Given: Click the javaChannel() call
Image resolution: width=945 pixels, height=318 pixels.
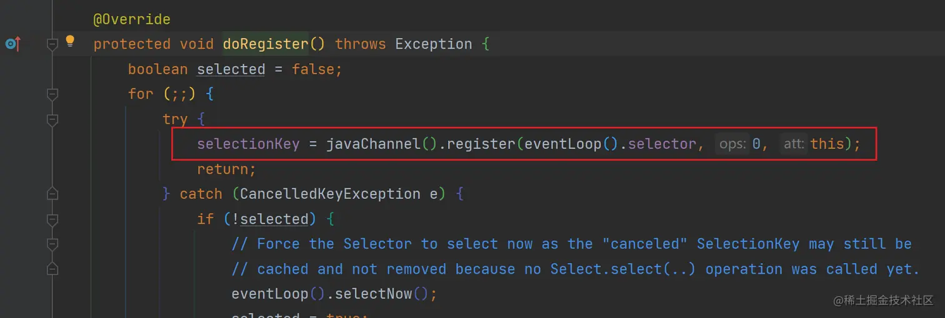Looking at the screenshot, I should pos(381,144).
